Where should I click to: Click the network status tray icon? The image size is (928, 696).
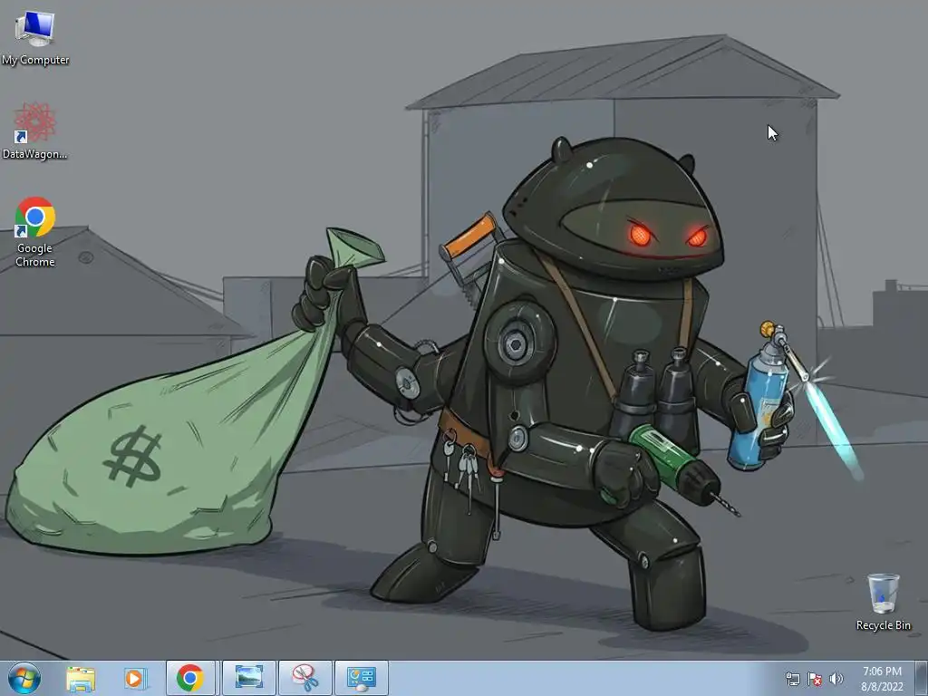[x=792, y=679]
